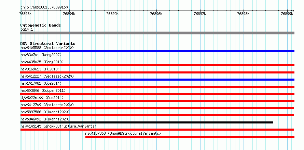This screenshot has height=150, width=304.
Task: Click the DGV Structural Variants track title
Action: pos(48,44)
